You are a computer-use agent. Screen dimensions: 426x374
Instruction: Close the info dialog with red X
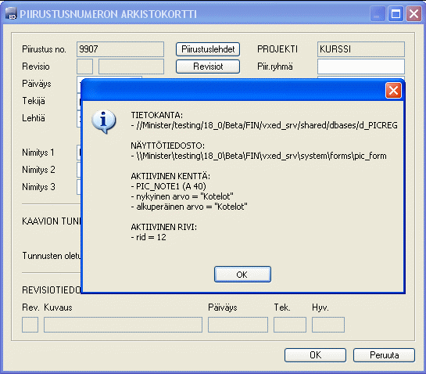point(393,90)
